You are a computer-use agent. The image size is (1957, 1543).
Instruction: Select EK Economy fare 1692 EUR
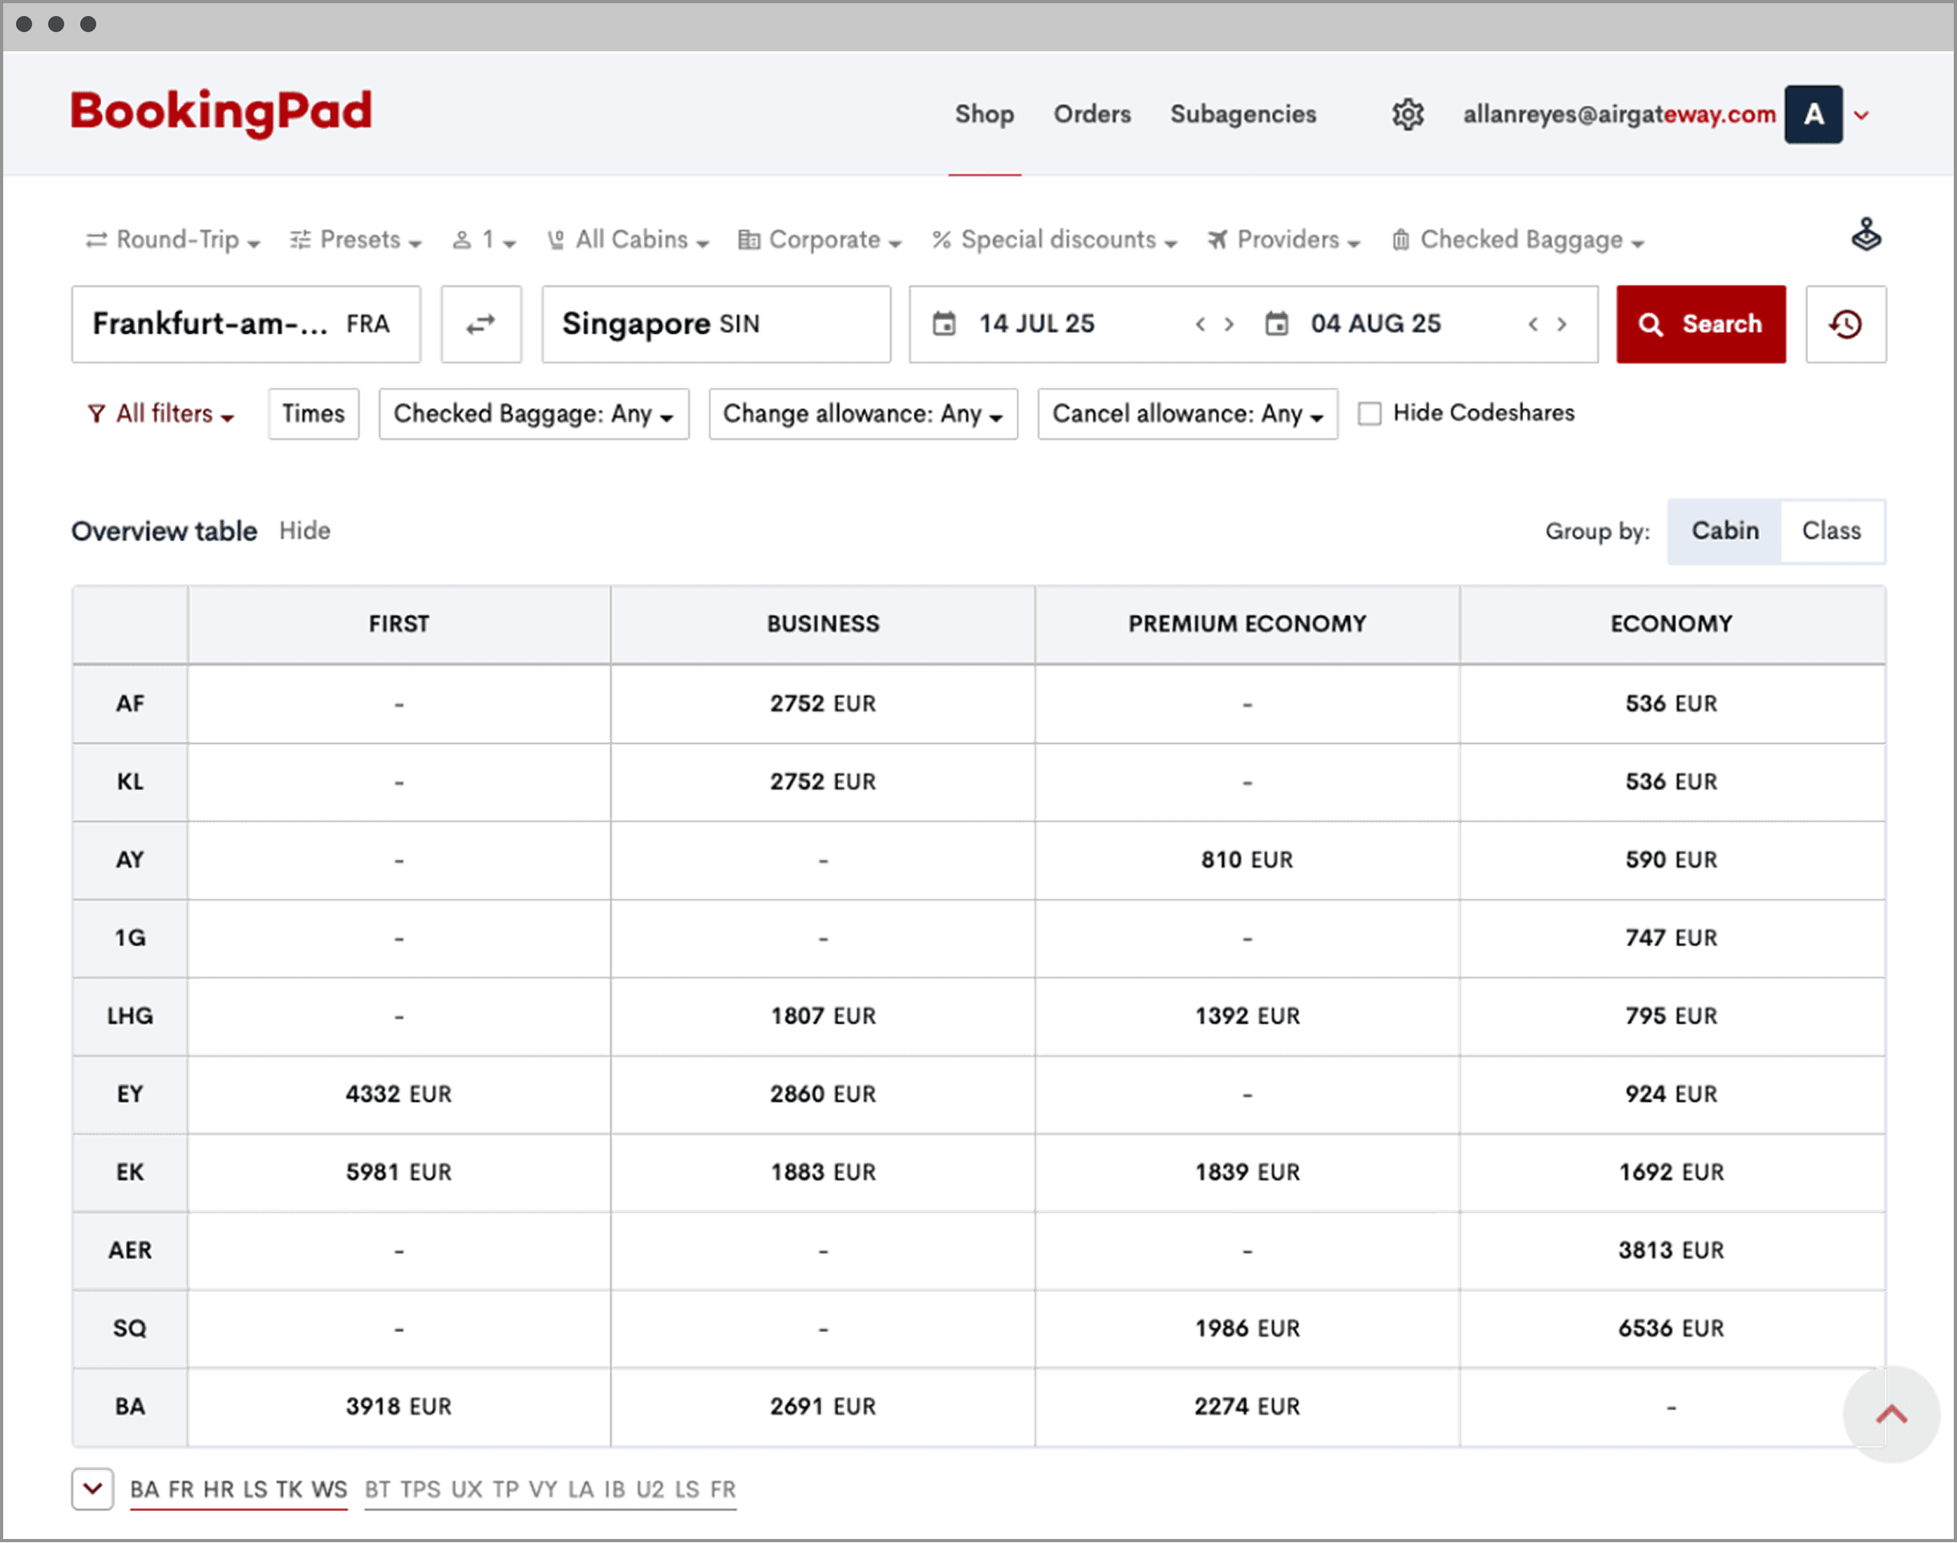pyautogui.click(x=1671, y=1172)
